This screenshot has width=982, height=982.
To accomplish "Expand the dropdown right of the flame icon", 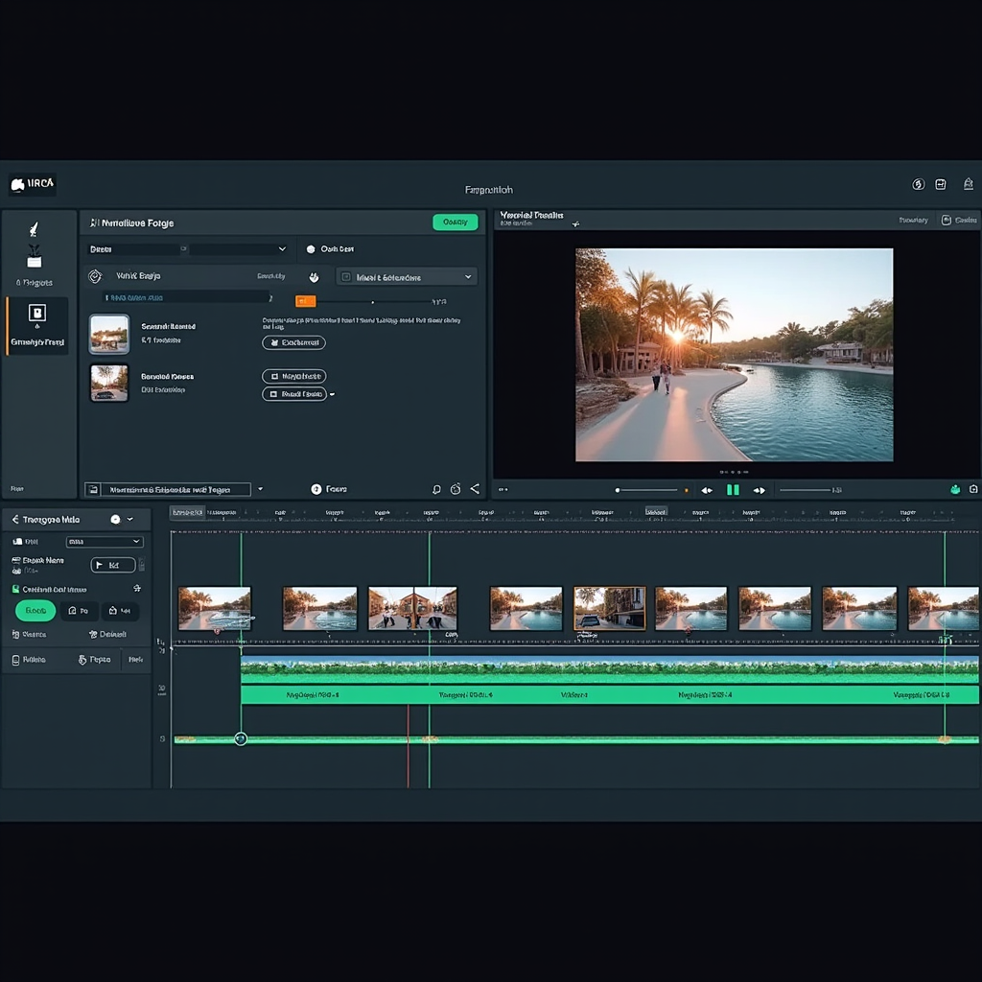I will pyautogui.click(x=406, y=277).
